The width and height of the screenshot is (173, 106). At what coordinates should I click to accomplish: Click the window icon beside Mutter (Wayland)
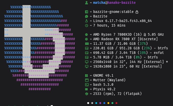(x=87, y=80)
